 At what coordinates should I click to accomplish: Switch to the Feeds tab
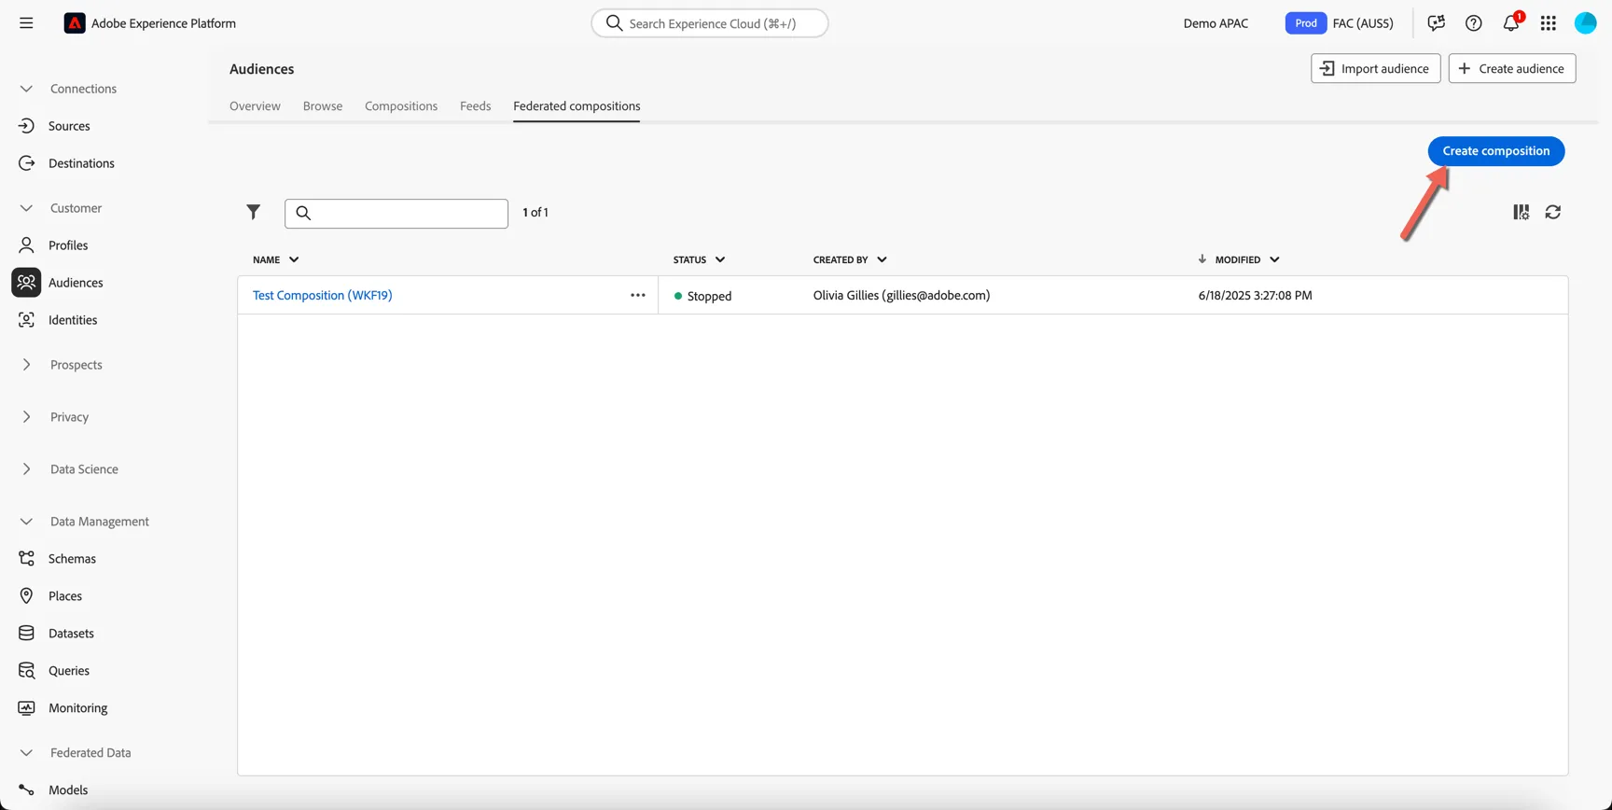pos(475,106)
